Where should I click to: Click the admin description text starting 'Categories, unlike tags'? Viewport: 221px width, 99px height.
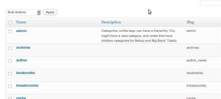pyautogui.click(x=139, y=36)
